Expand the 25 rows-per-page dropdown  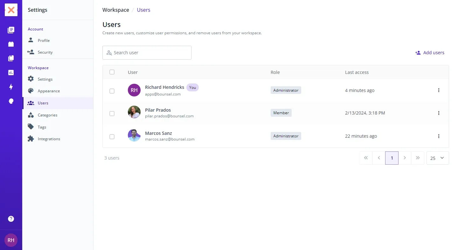(437, 158)
